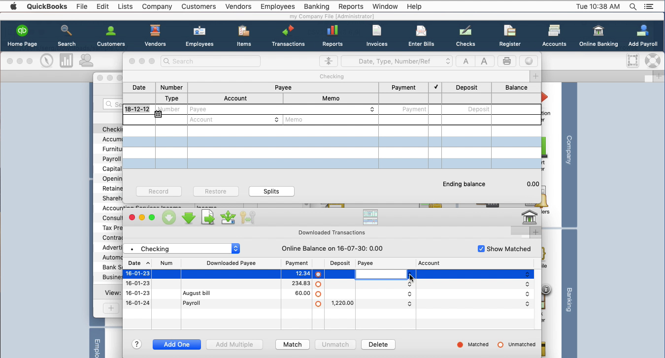Click the larger font A button

click(484, 61)
